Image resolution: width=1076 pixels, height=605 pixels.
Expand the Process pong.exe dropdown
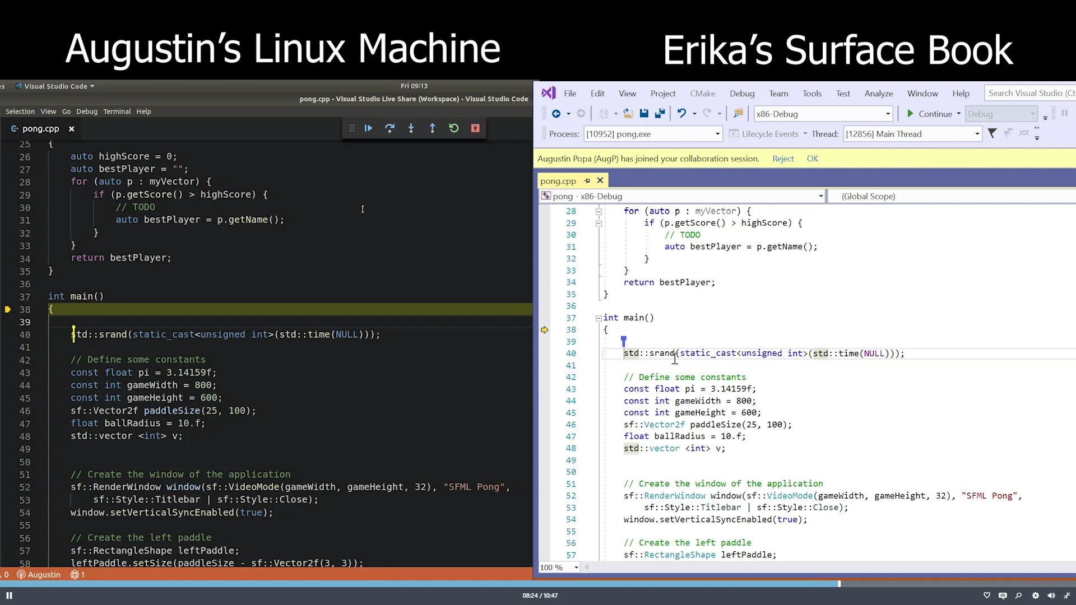[x=717, y=134]
